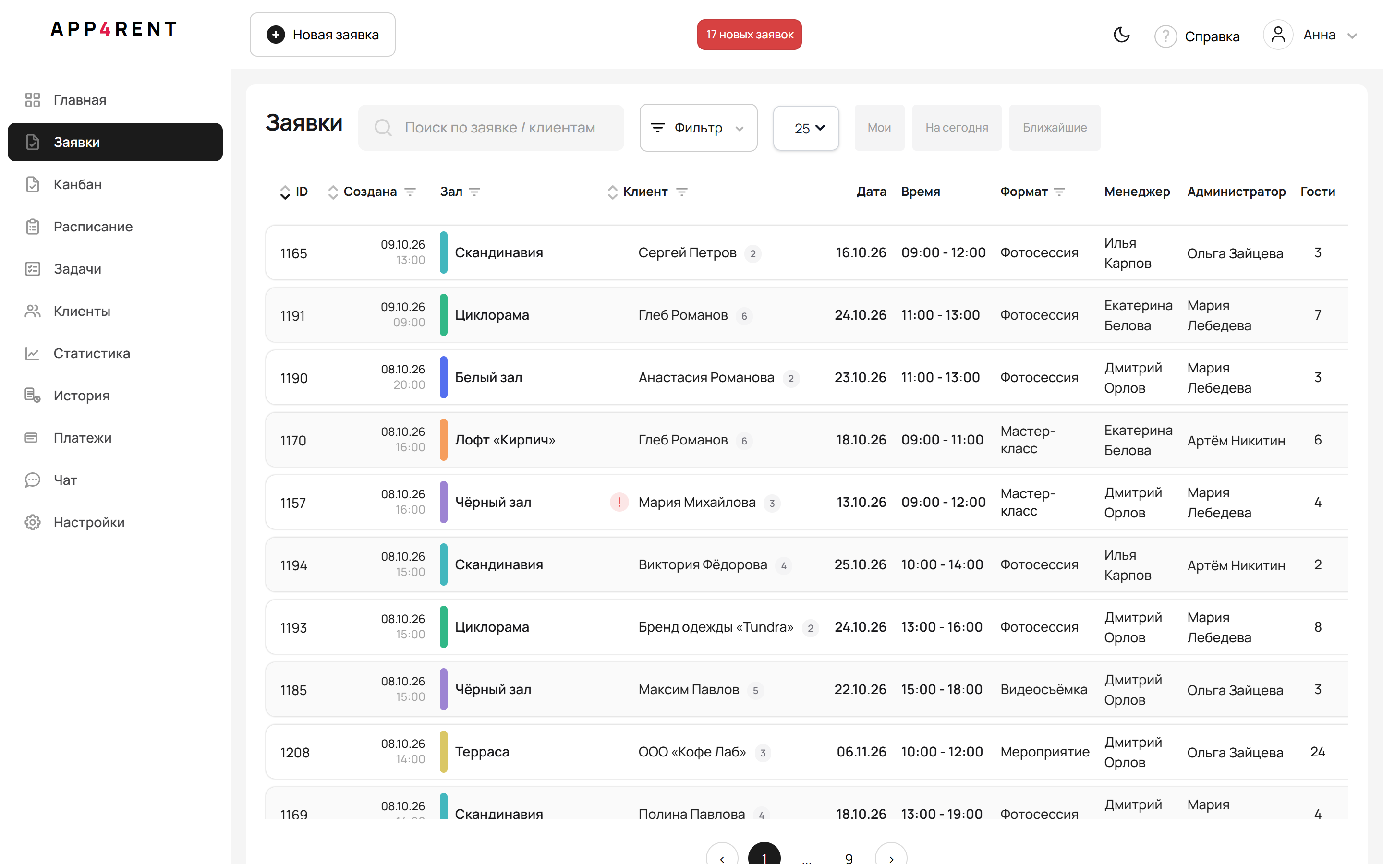
Task: Expand the Анна account menu
Action: coord(1352,36)
